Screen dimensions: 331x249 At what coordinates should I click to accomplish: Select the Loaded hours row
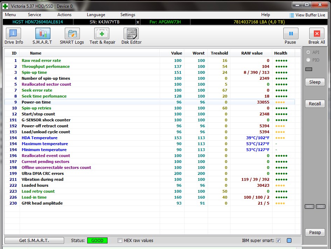tap(150, 185)
